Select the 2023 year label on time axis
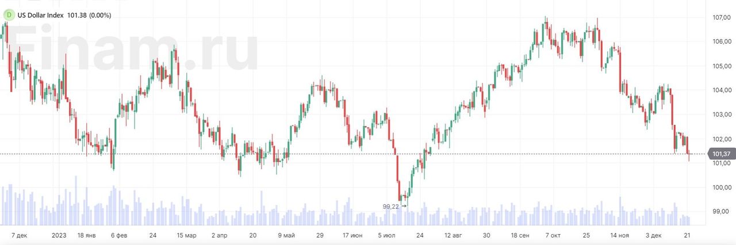This screenshot has width=736, height=245. click(59, 236)
